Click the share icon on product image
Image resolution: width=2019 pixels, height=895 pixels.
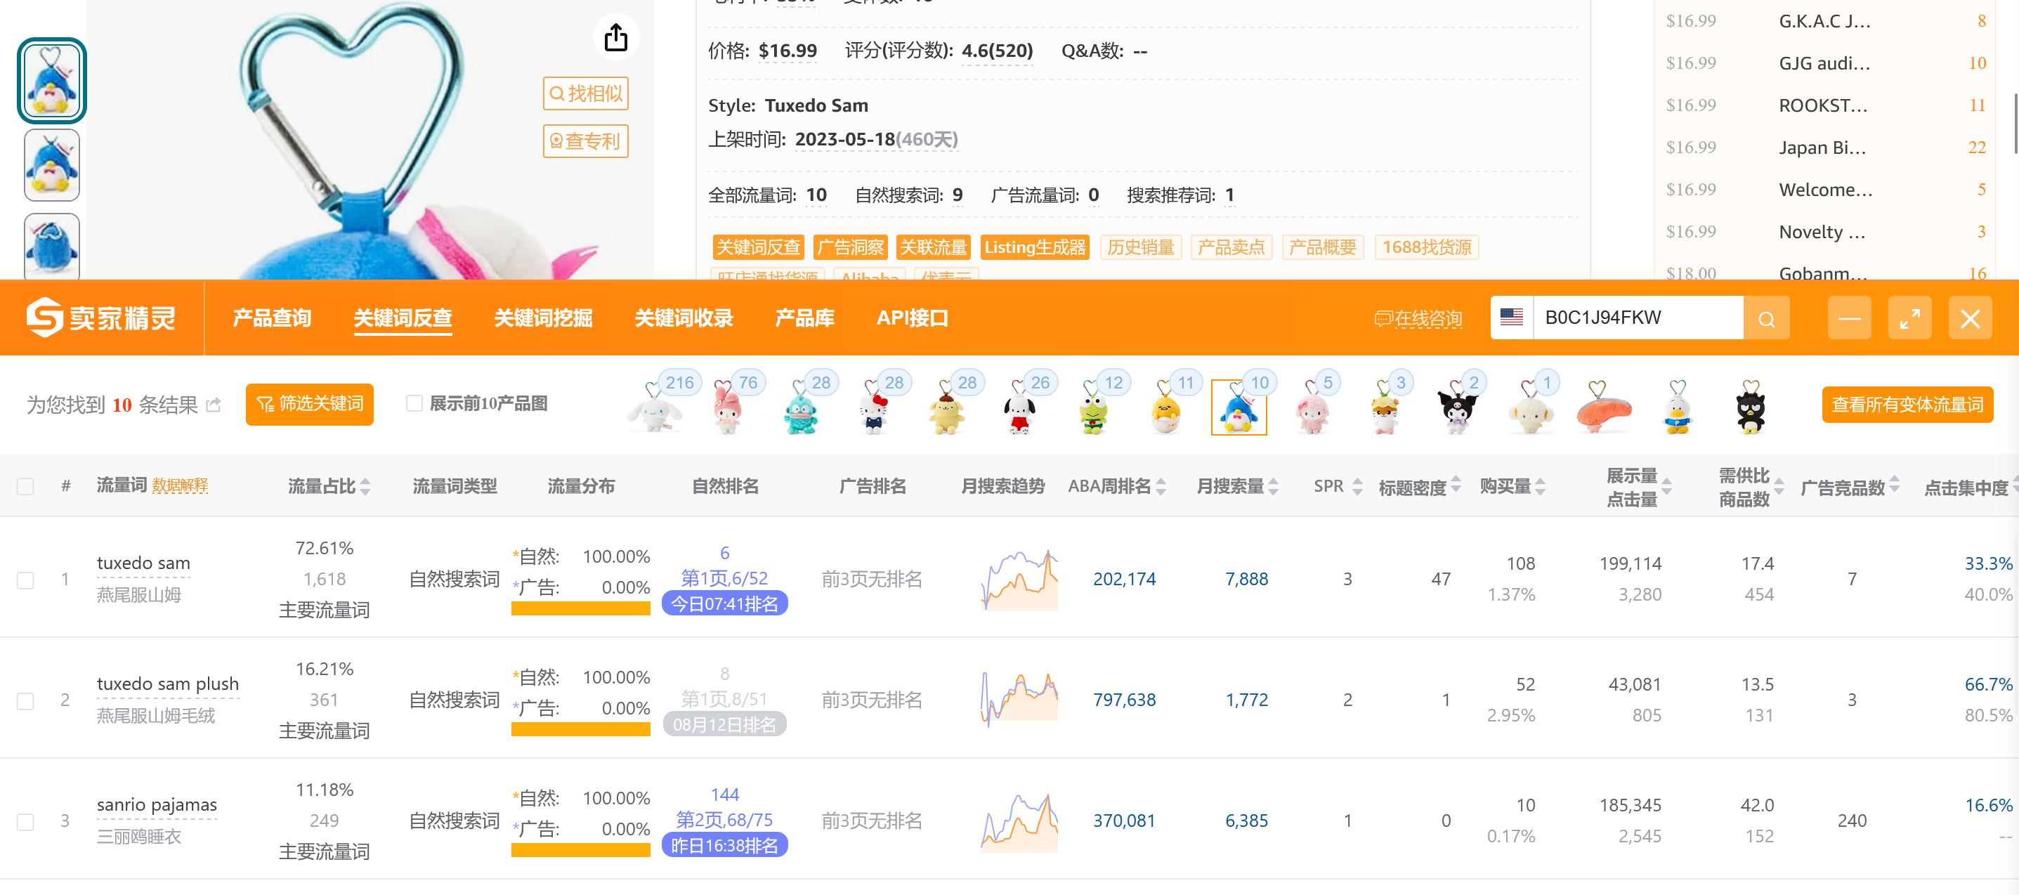pos(615,38)
